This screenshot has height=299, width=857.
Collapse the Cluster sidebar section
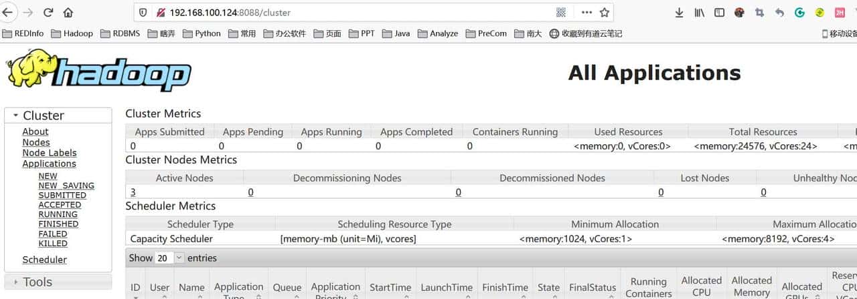pyautogui.click(x=58, y=115)
